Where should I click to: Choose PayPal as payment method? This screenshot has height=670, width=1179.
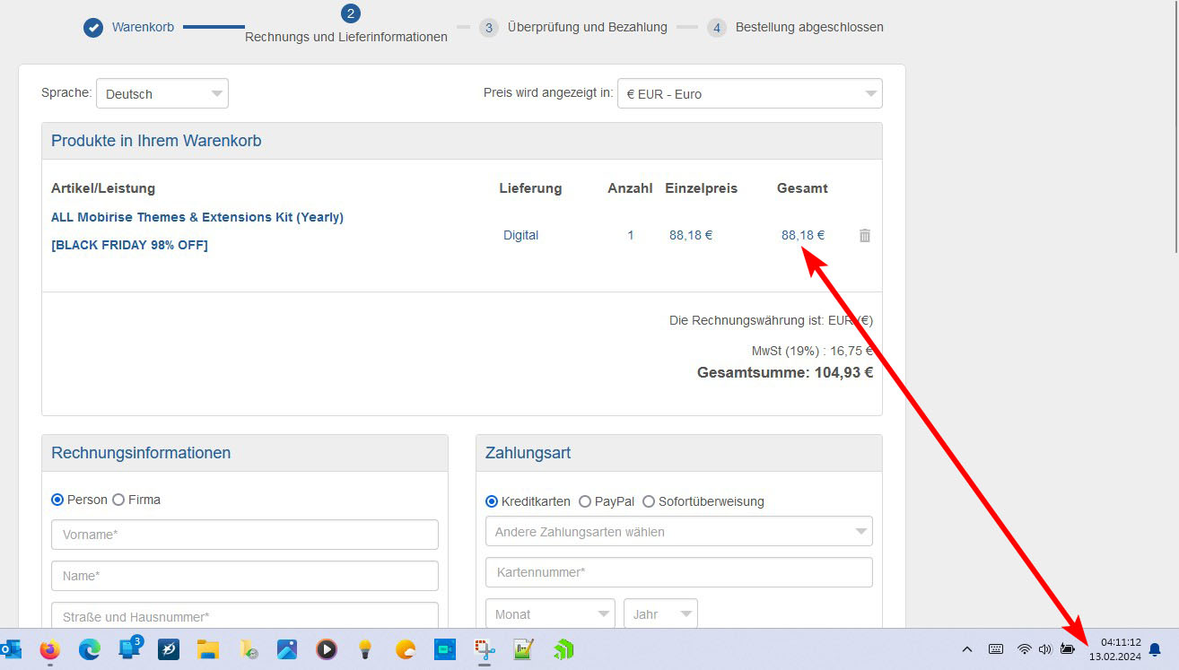[585, 501]
